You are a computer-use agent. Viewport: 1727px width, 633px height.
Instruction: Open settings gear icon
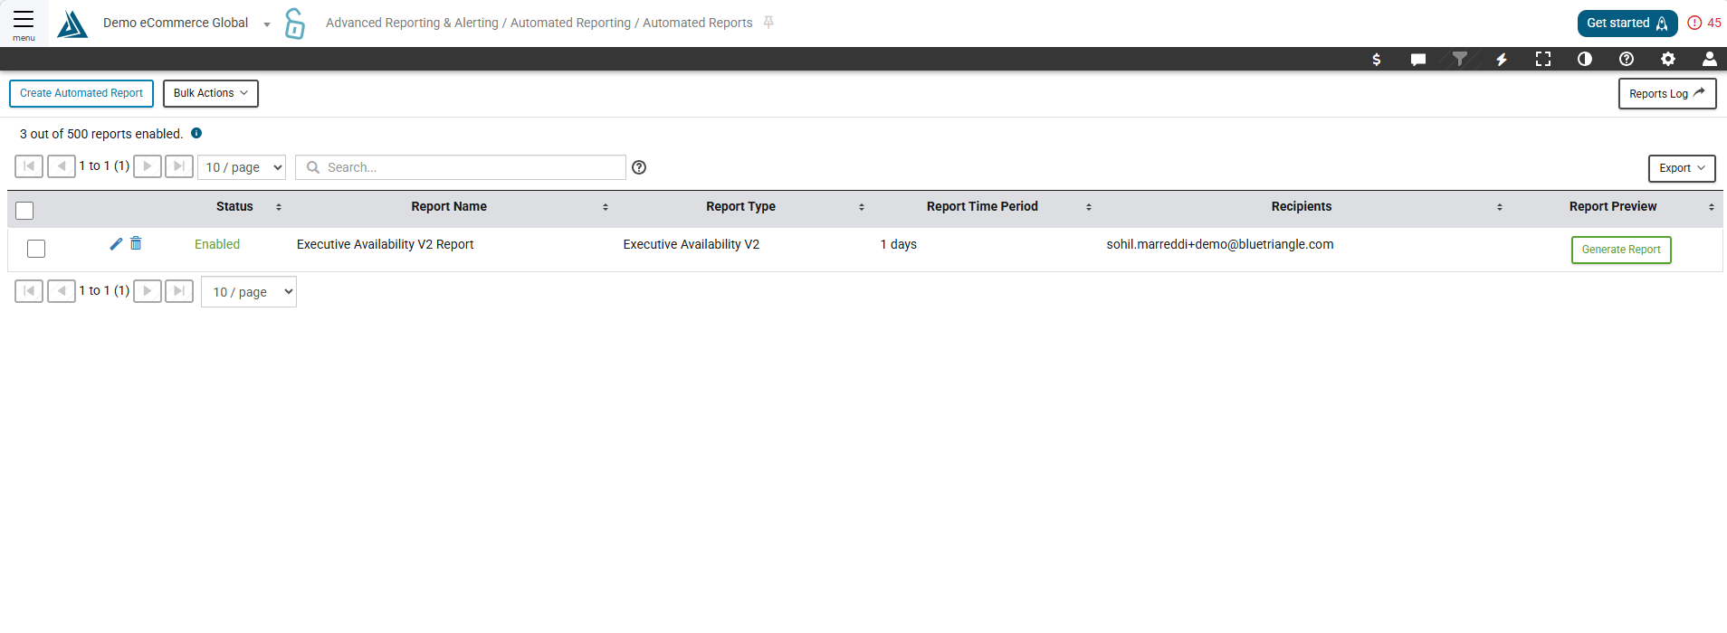[1668, 59]
